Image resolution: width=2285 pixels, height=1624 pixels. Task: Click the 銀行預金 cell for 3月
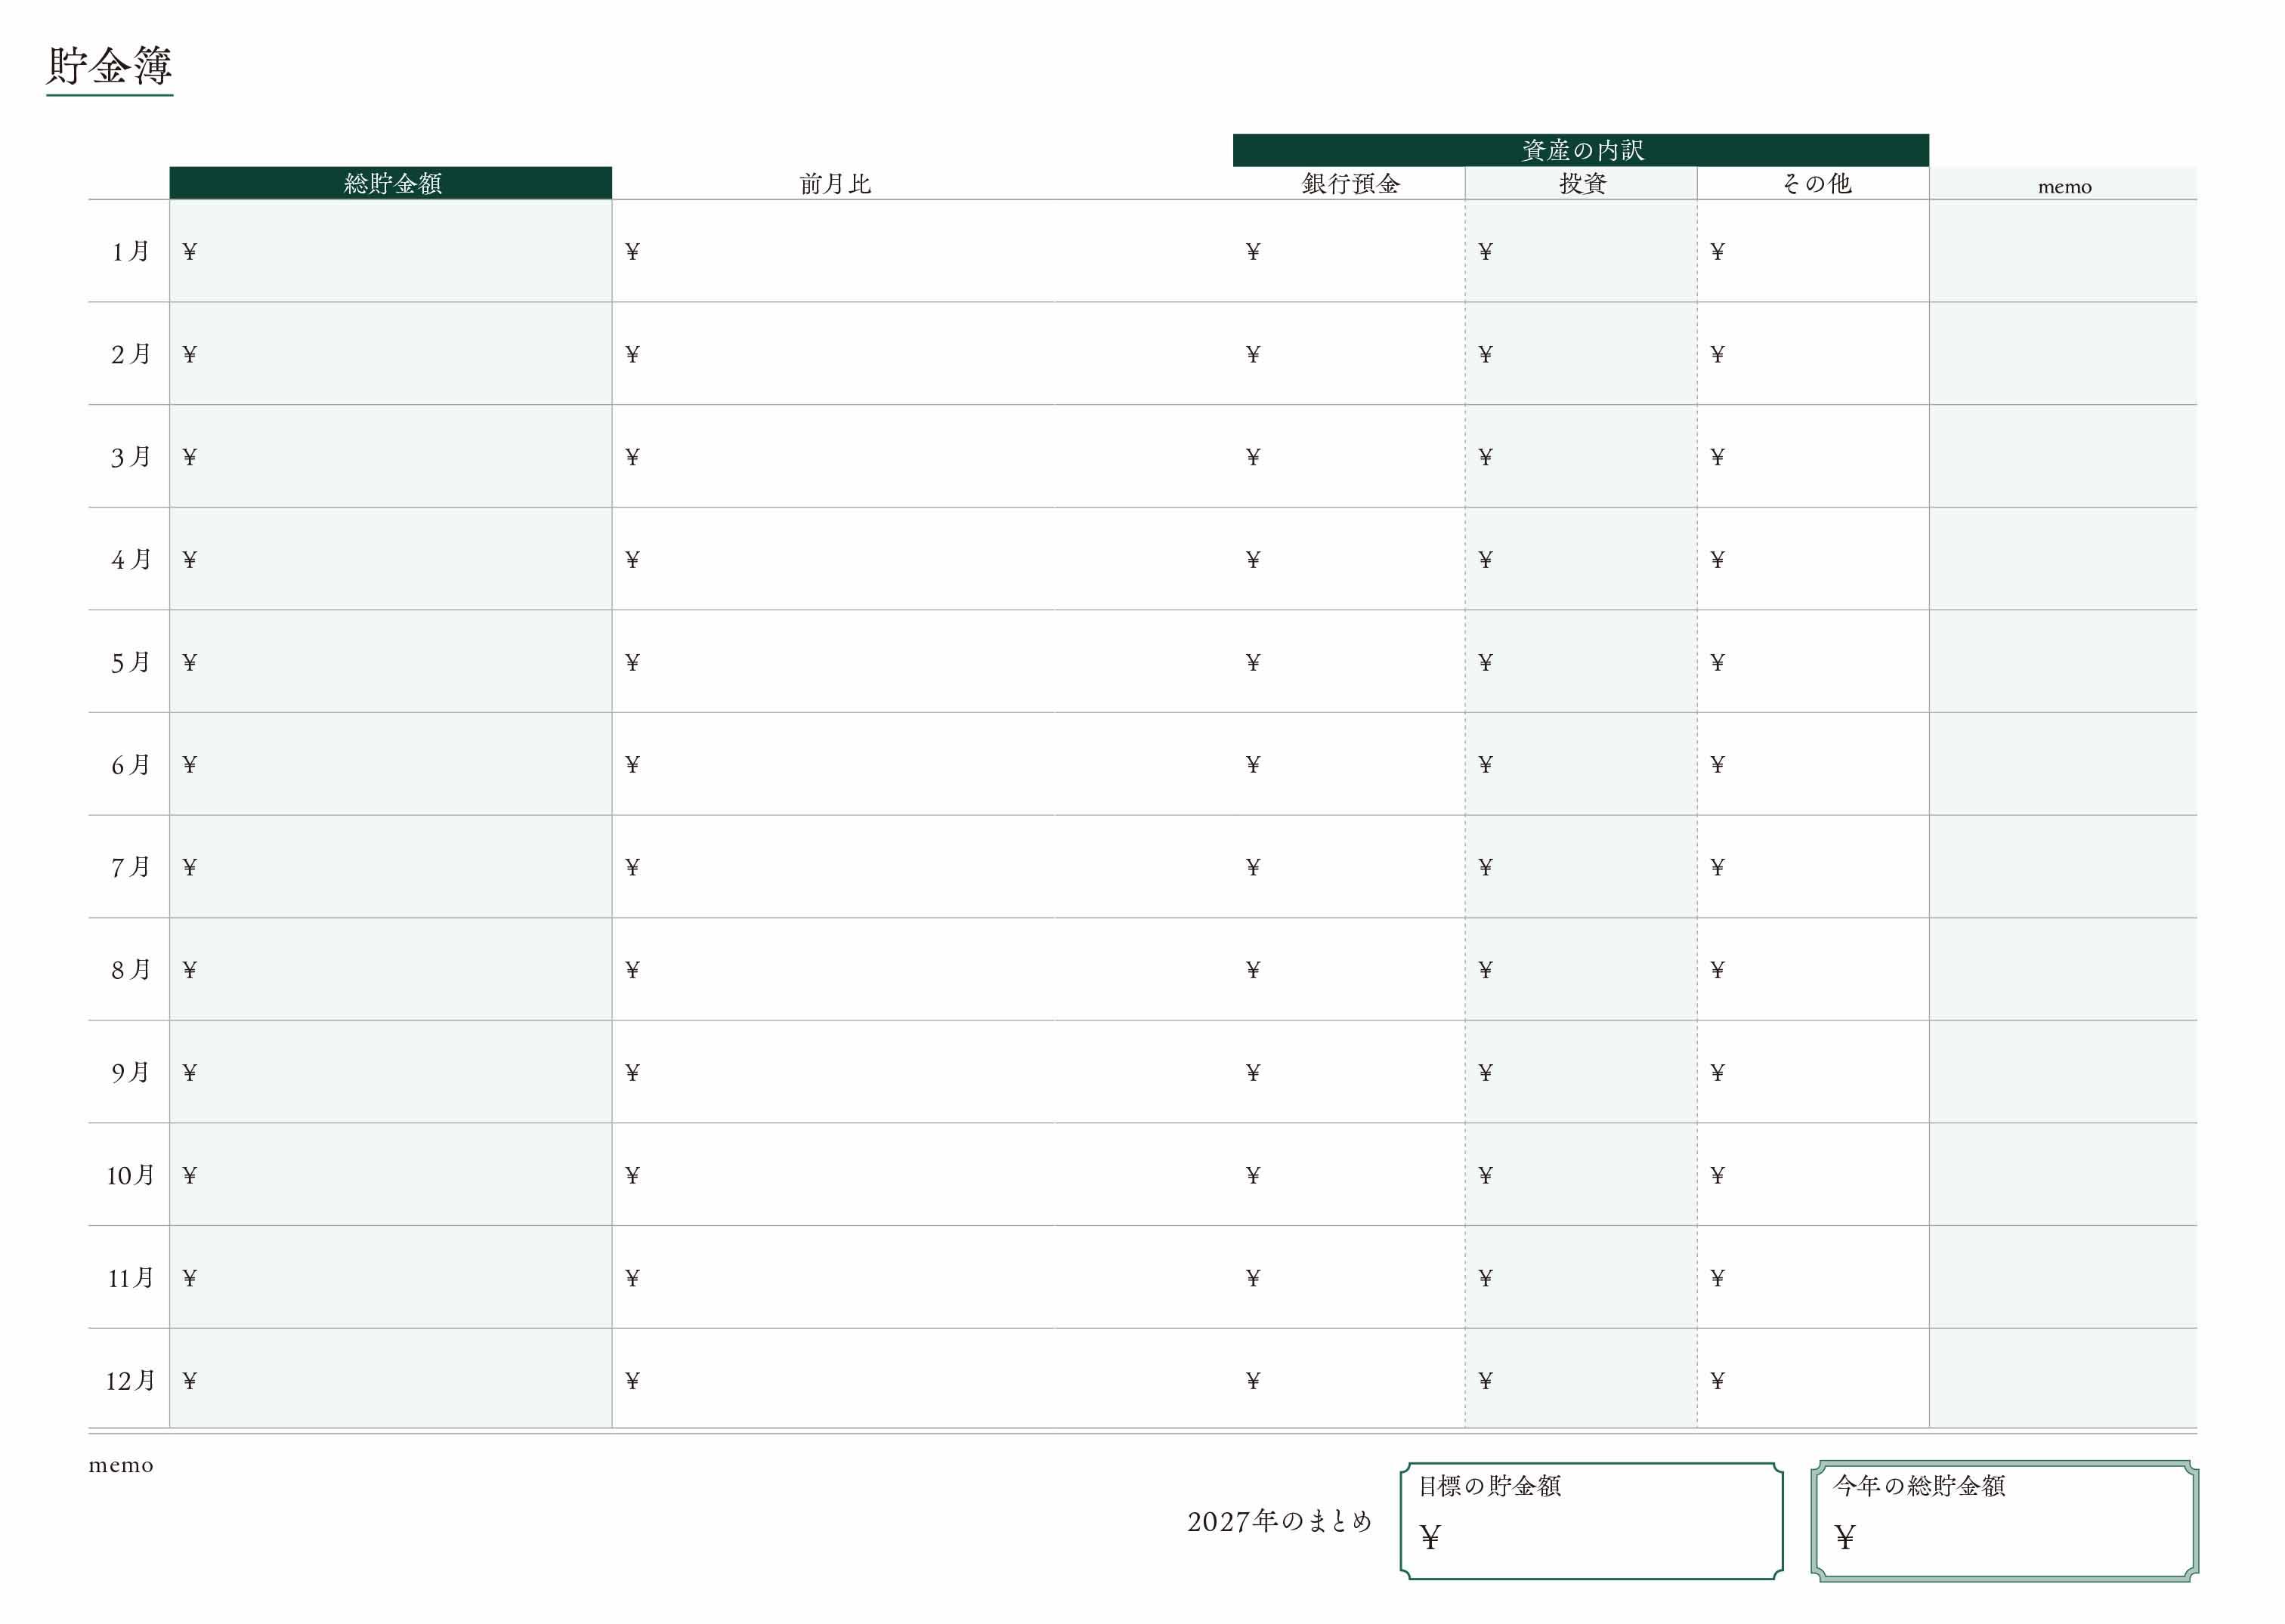tap(1350, 457)
